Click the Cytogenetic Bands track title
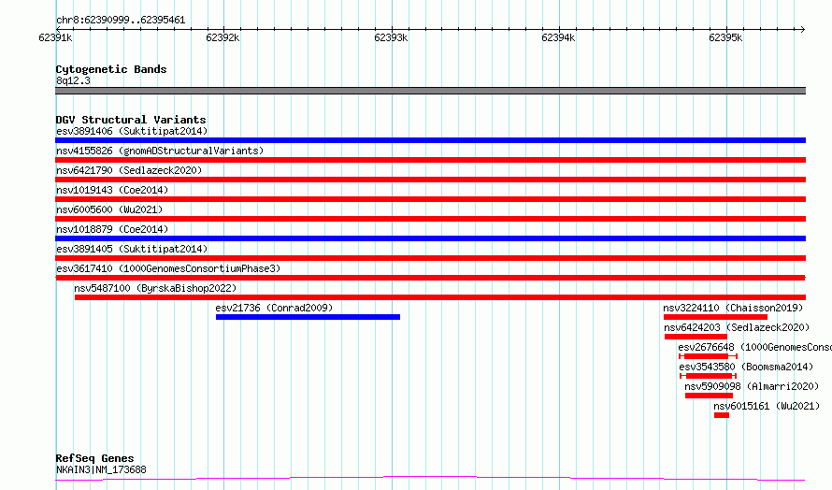 tap(111, 69)
